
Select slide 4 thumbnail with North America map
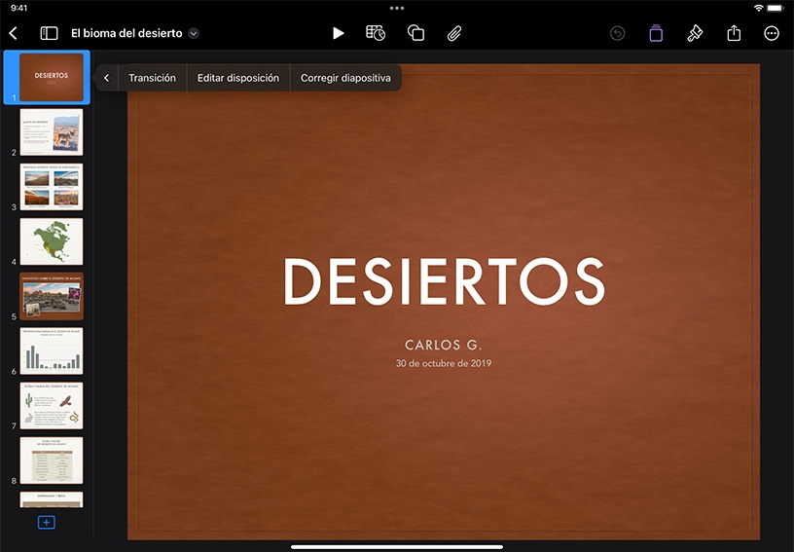pos(52,241)
